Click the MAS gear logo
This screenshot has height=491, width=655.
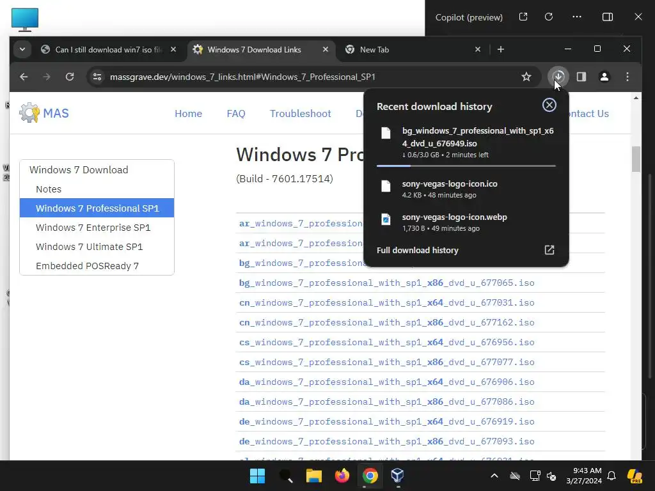coord(29,113)
